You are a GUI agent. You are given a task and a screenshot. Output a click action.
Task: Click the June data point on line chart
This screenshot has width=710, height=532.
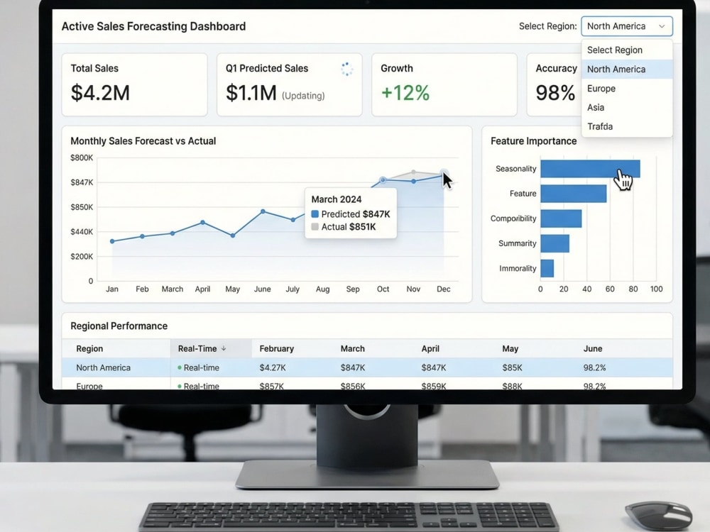[263, 211]
